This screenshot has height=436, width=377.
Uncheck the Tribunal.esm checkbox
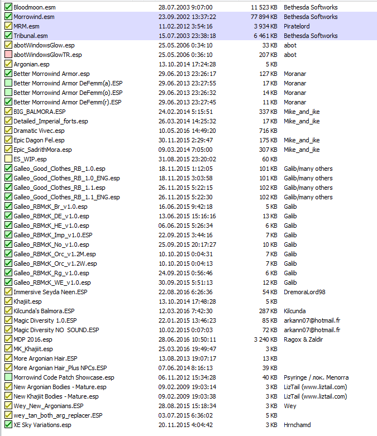click(8, 36)
